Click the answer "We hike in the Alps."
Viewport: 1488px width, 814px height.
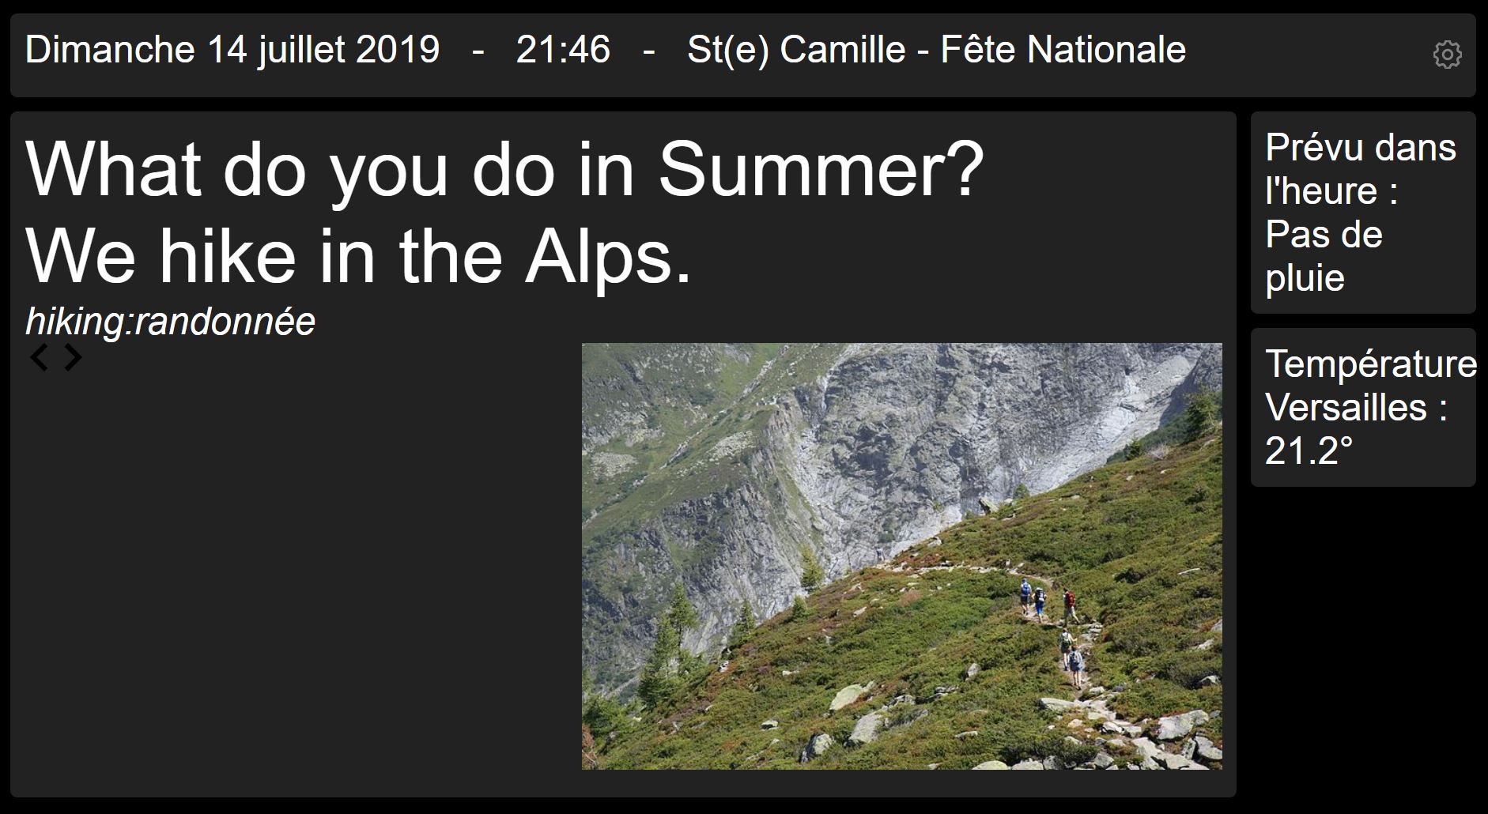tap(359, 256)
